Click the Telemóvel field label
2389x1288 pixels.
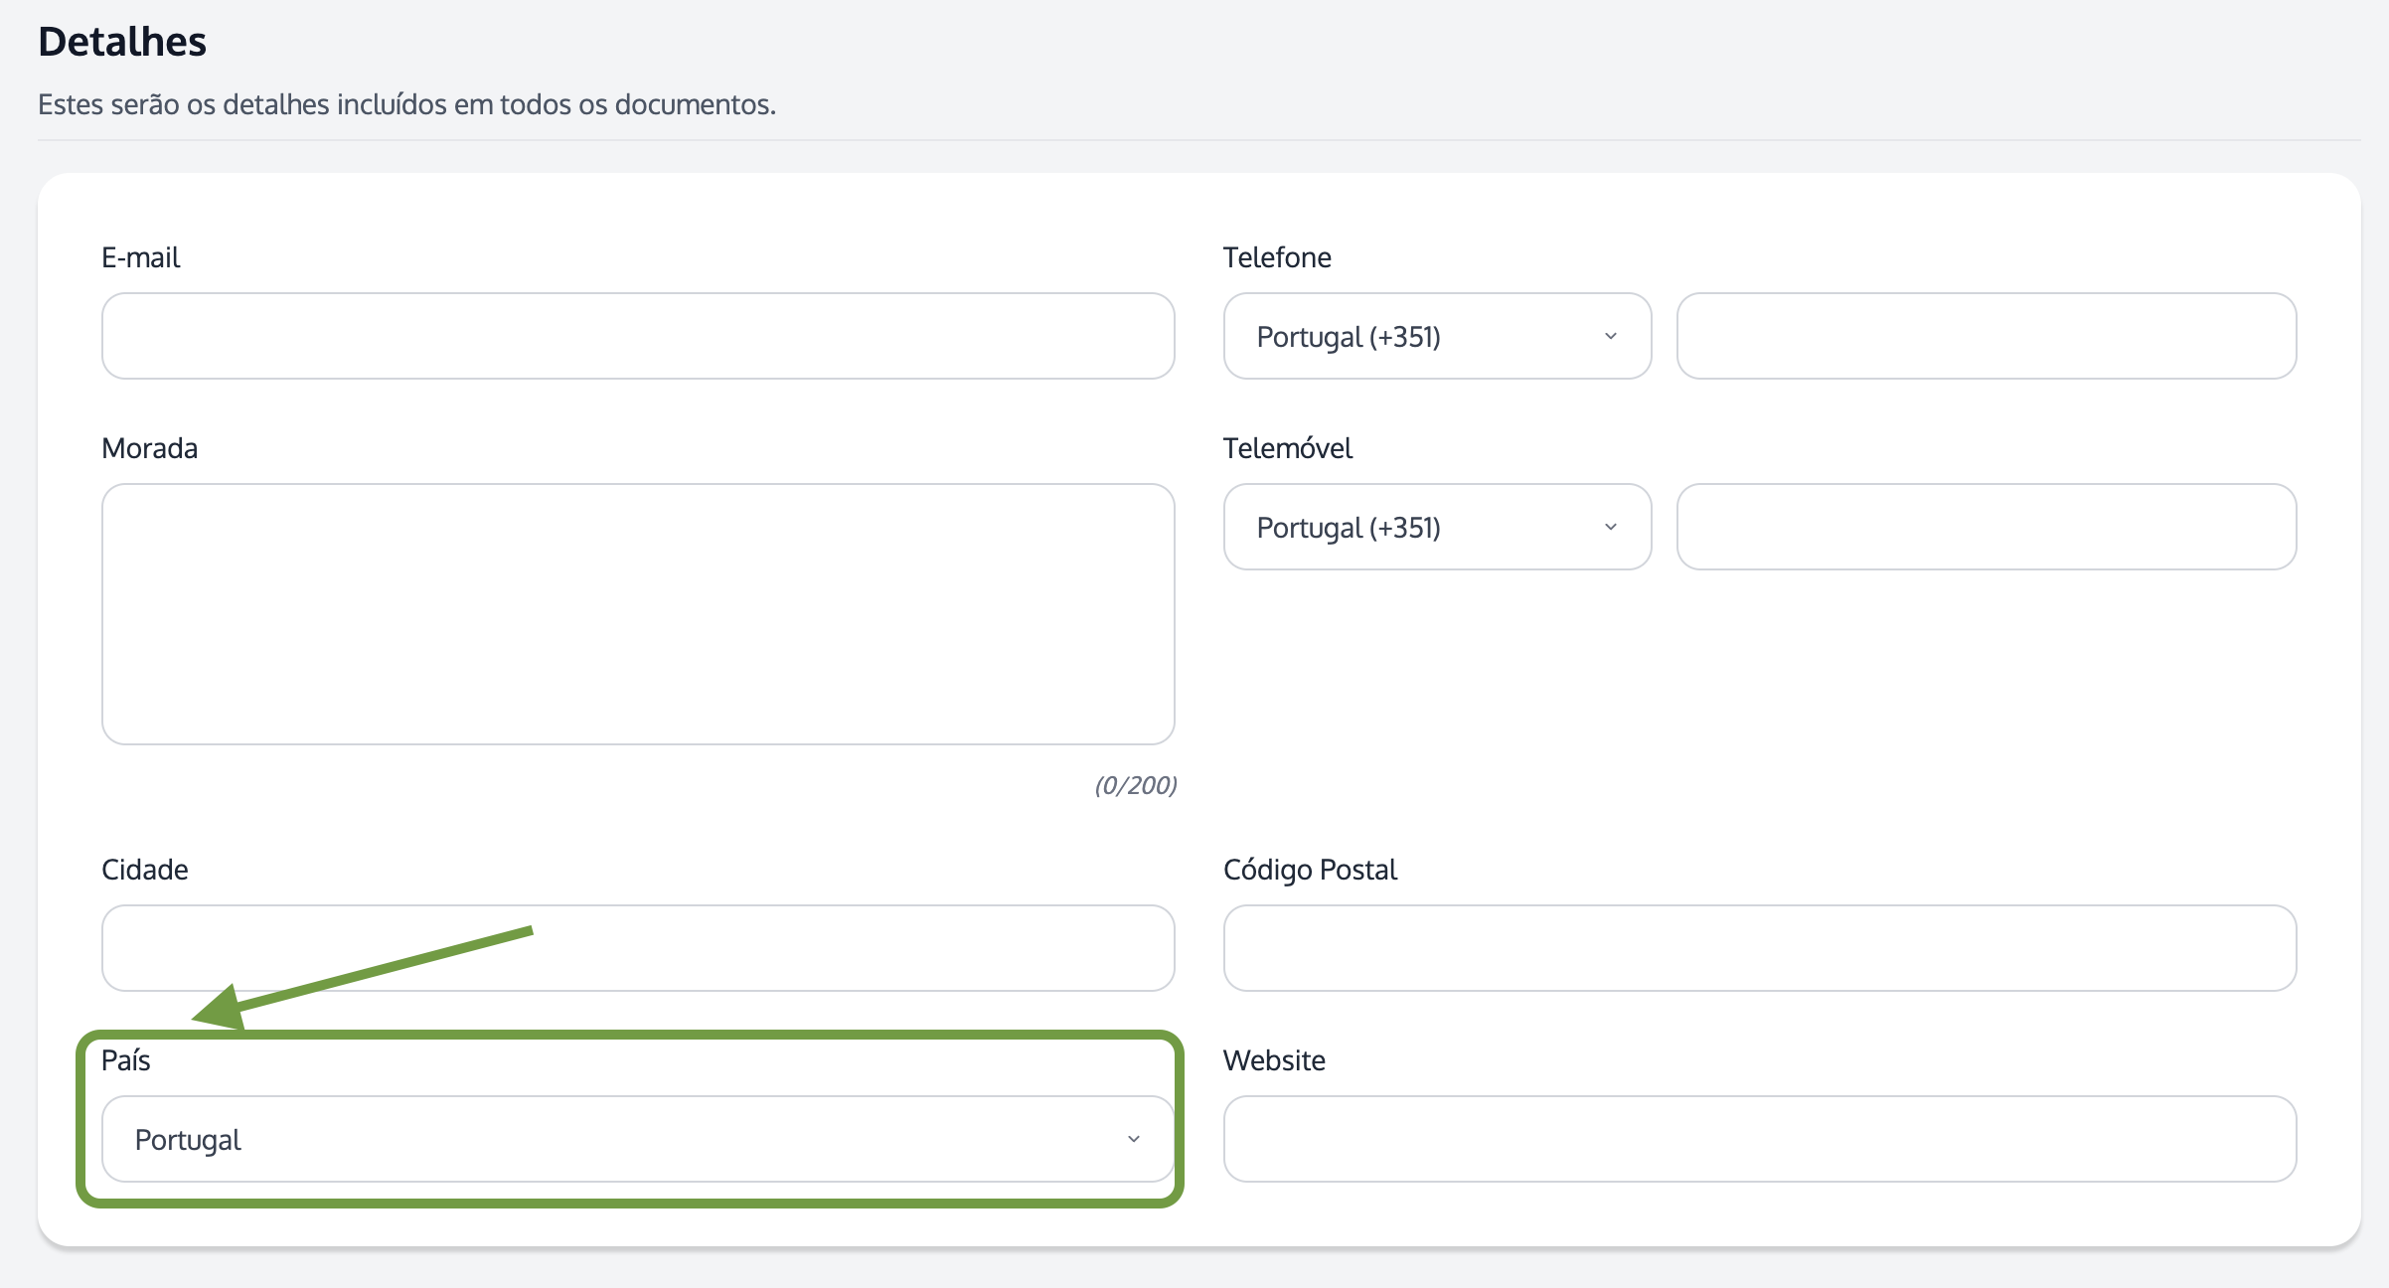click(1287, 448)
